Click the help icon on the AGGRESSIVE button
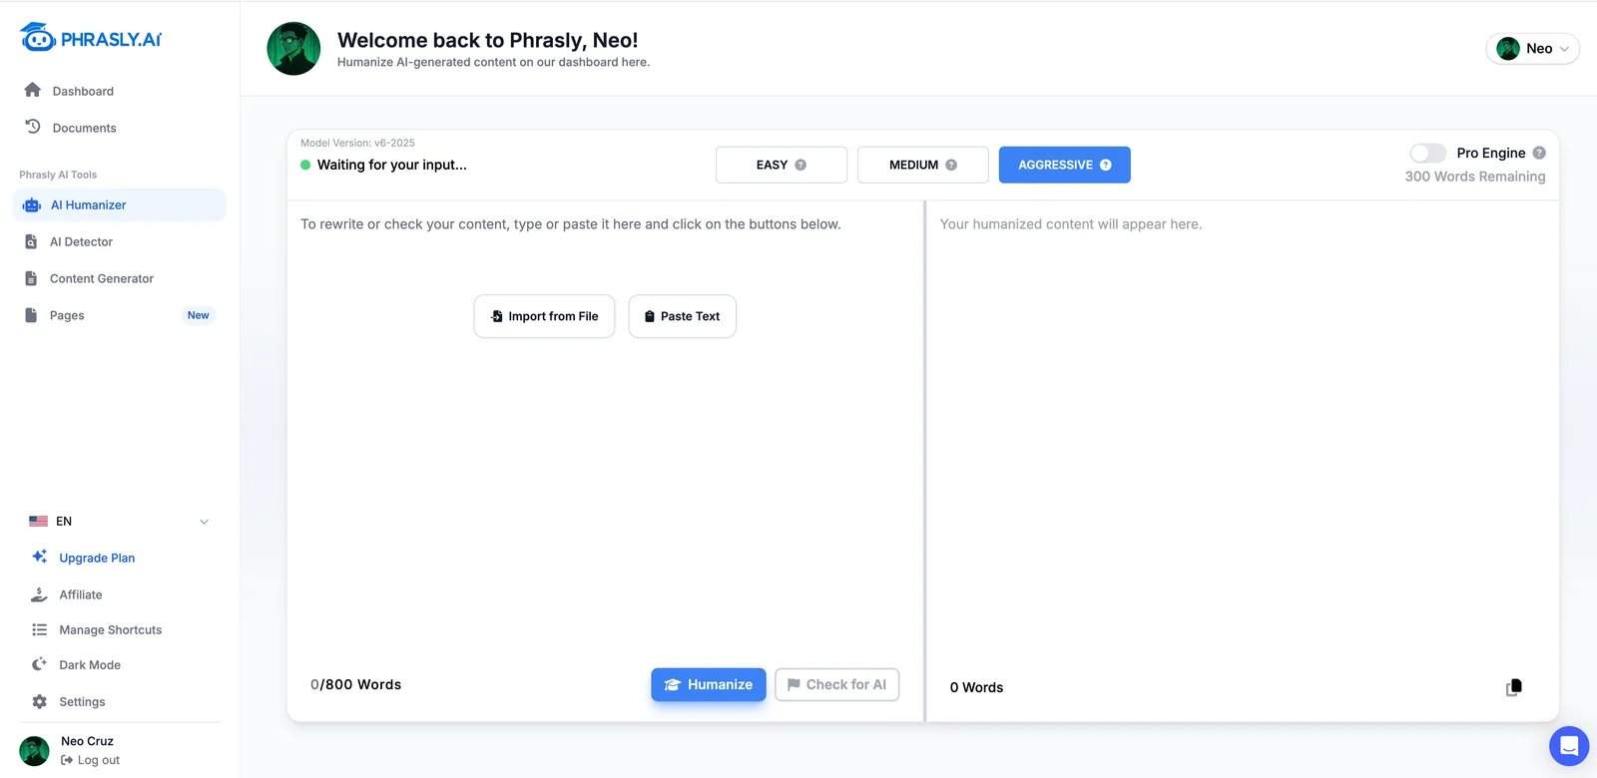This screenshot has width=1597, height=778. (x=1106, y=165)
